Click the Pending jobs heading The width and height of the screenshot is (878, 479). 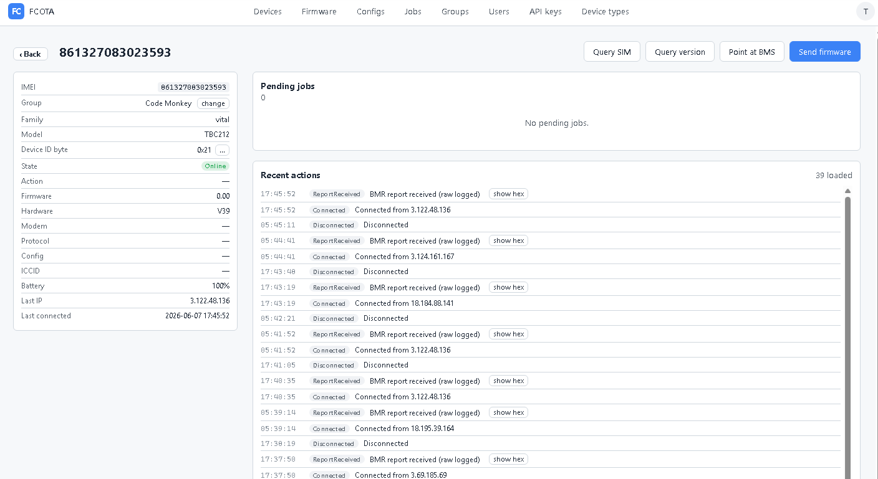(287, 87)
